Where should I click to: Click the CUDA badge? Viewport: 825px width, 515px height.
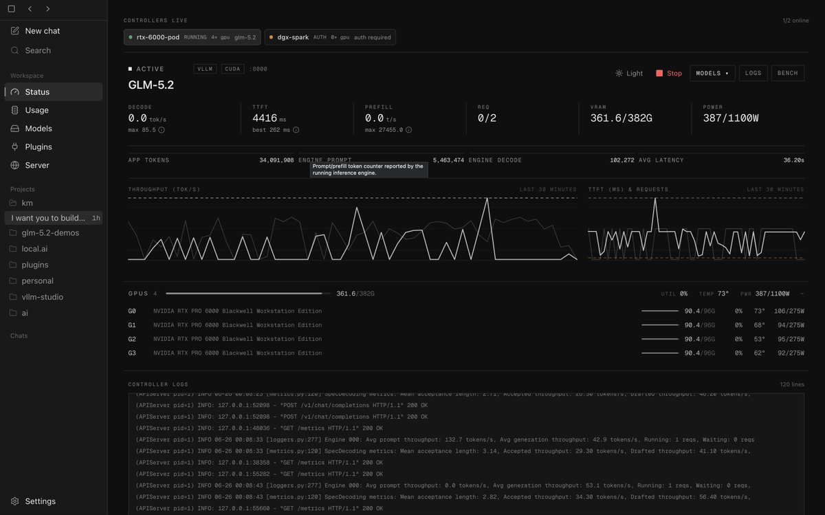click(232, 69)
